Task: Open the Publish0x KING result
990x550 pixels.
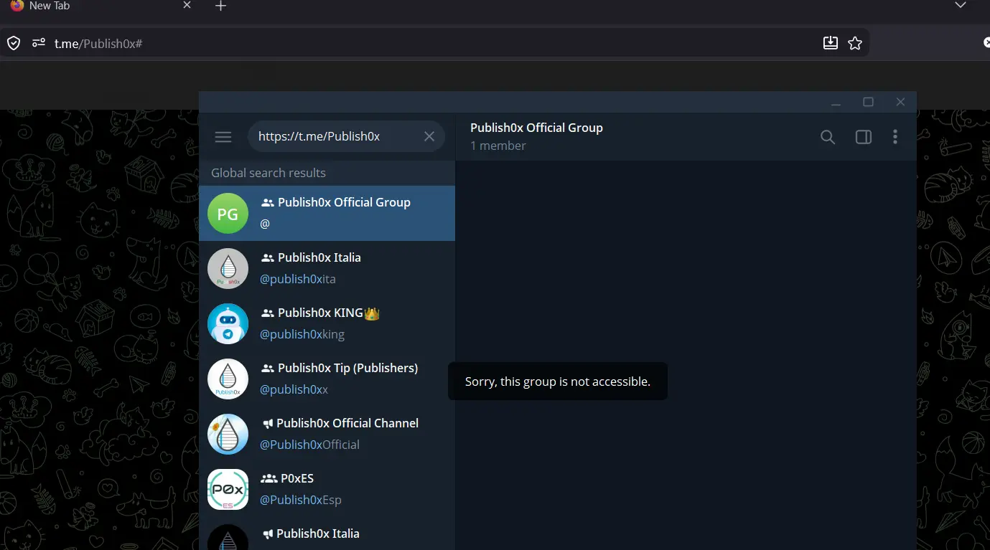Action: (327, 323)
